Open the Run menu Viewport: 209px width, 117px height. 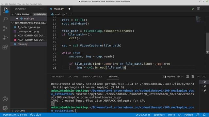[27, 4]
